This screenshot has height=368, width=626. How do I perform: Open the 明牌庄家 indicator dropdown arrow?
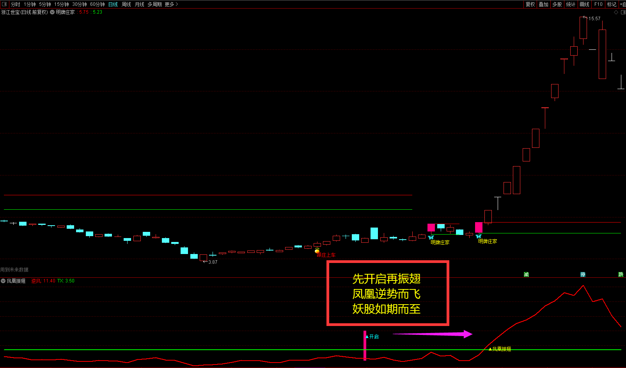point(52,12)
